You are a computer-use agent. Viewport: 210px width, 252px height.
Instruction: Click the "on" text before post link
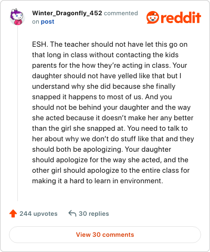tap(36, 22)
